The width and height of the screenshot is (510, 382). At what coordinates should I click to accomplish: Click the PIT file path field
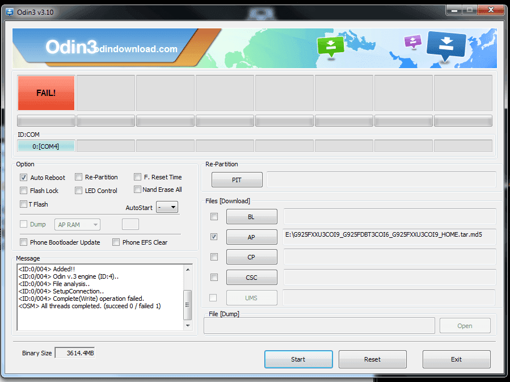[381, 179]
